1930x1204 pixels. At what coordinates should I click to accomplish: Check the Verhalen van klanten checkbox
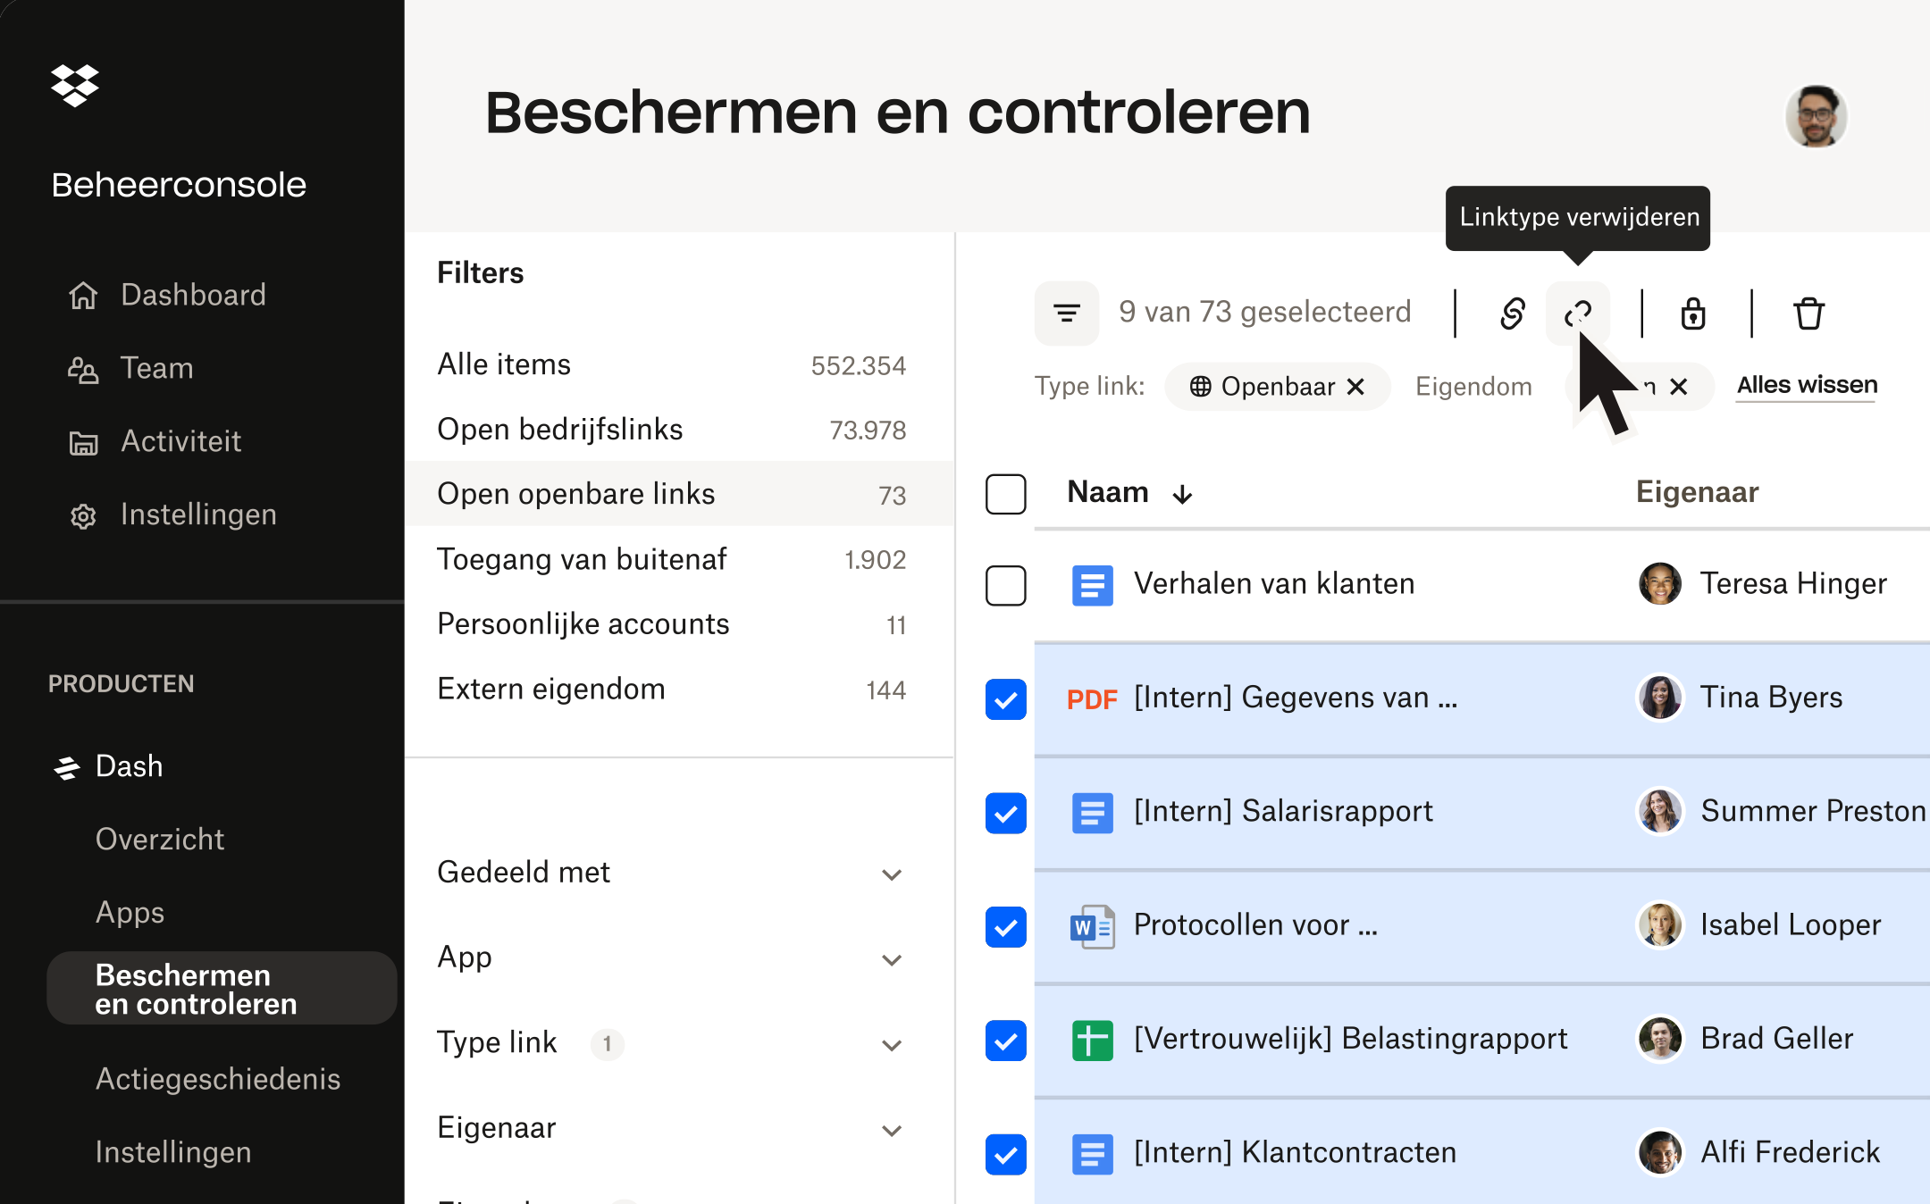1005,585
